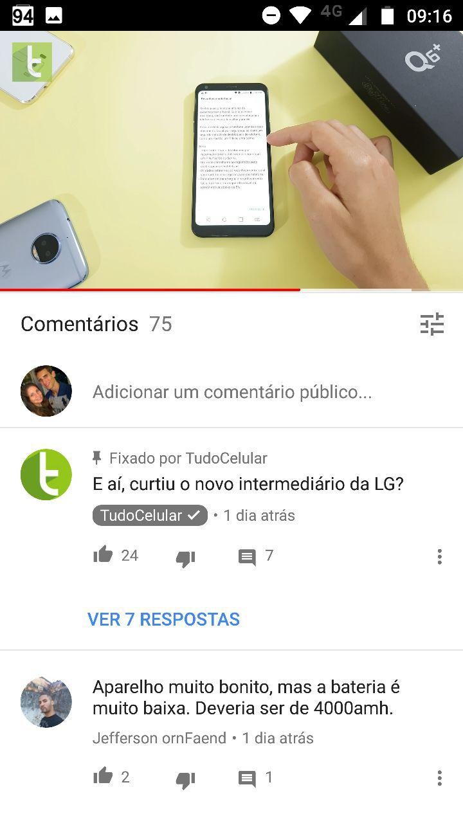Open TudoCelular channel avatar
Screen dimensions: 463x823
point(46,475)
